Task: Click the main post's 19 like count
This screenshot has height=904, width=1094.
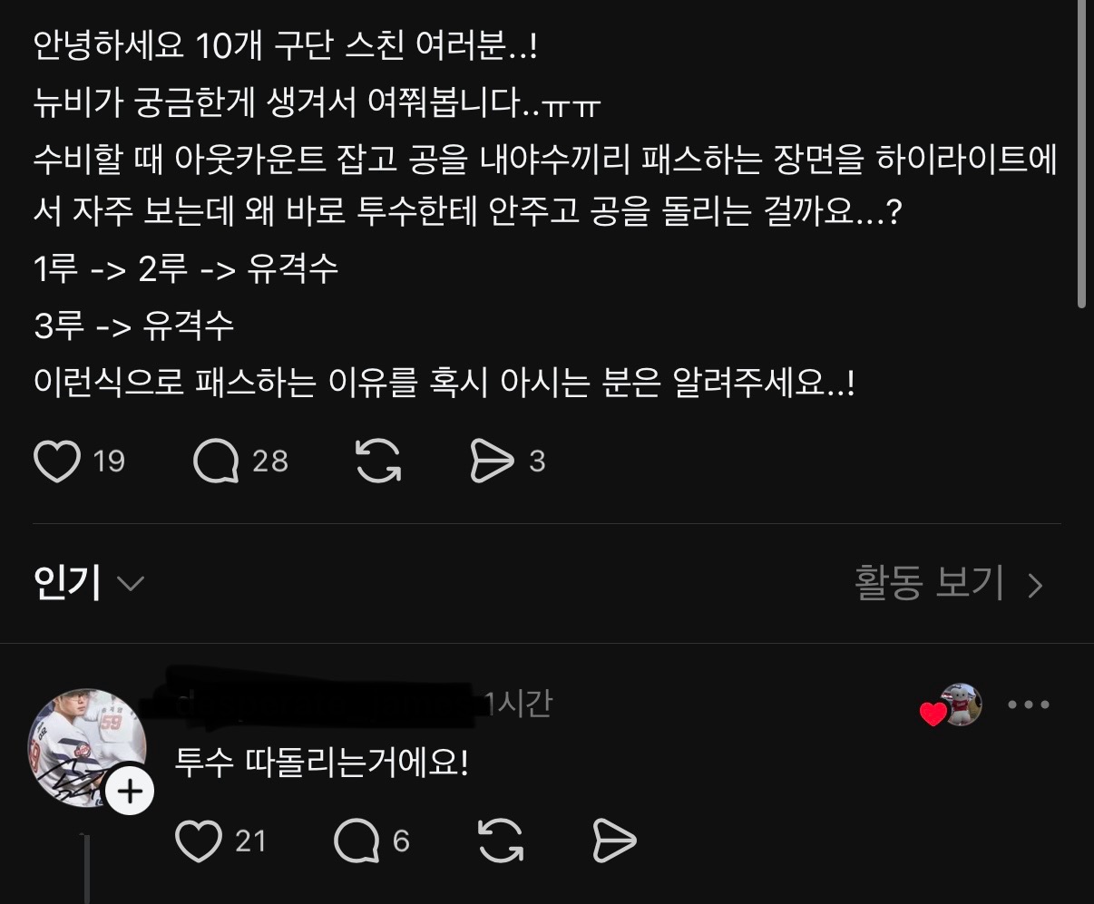Action: coord(109,462)
